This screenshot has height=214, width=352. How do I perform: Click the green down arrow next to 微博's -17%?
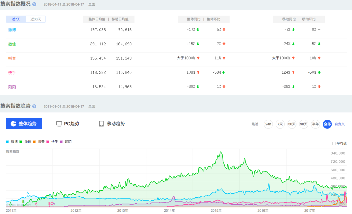(198, 29)
